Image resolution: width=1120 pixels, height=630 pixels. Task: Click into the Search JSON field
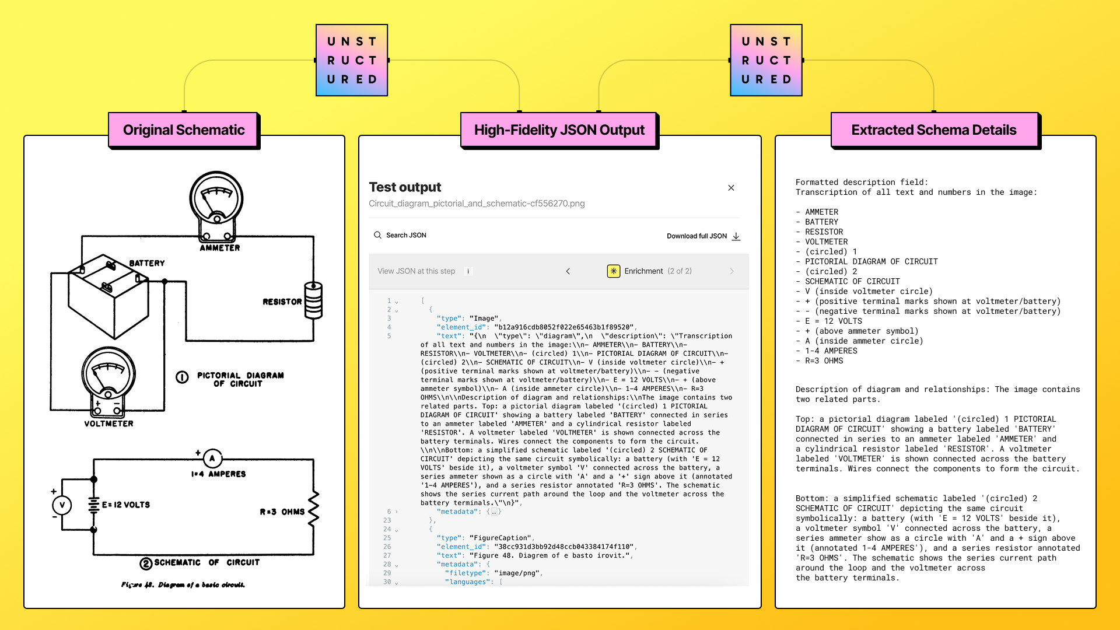407,235
